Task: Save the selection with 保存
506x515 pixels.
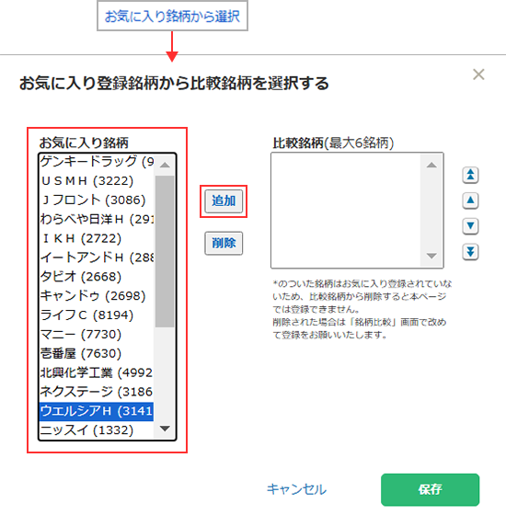Action: coord(430,489)
